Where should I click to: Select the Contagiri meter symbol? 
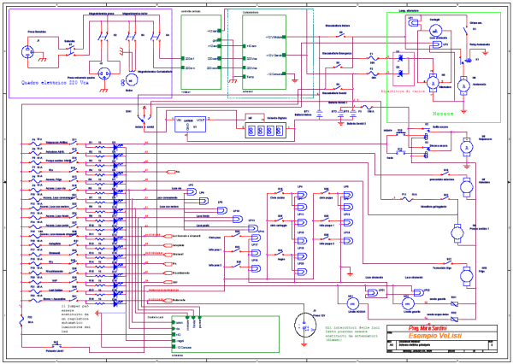pos(435,31)
